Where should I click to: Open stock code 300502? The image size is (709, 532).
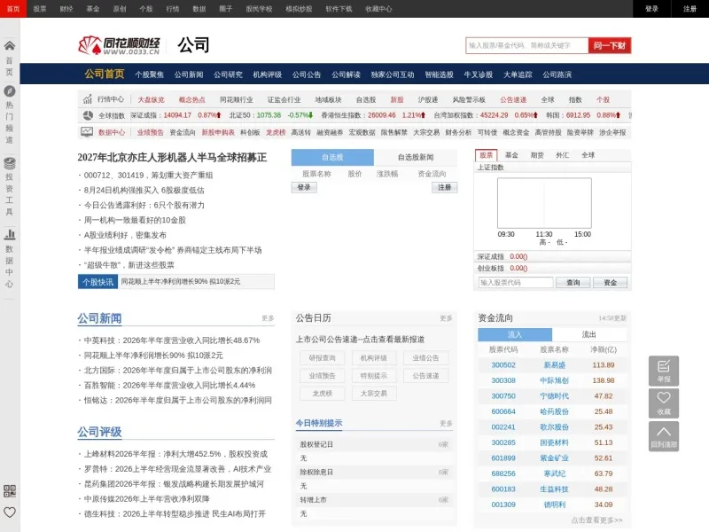coord(503,365)
